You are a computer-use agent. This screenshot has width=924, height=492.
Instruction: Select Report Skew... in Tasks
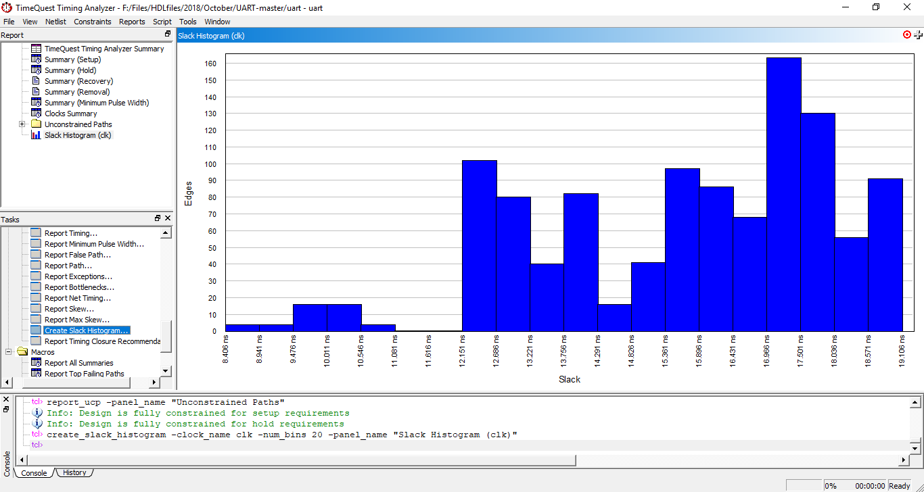click(x=69, y=309)
